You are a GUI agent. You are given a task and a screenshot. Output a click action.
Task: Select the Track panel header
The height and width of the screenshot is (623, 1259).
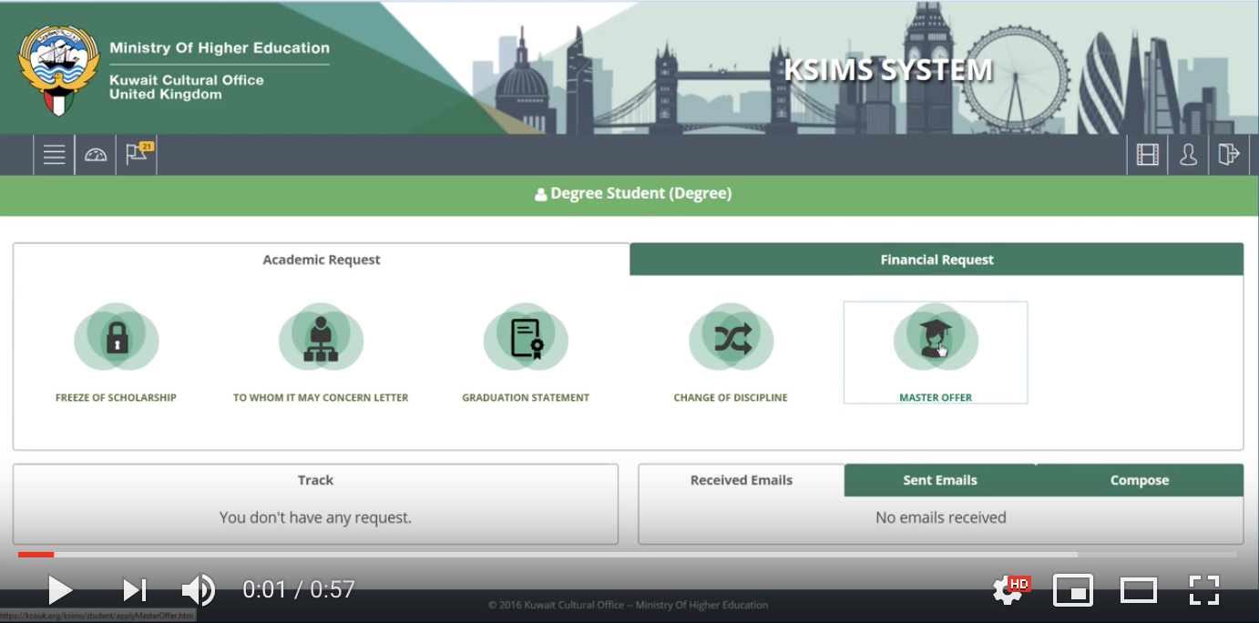315,480
